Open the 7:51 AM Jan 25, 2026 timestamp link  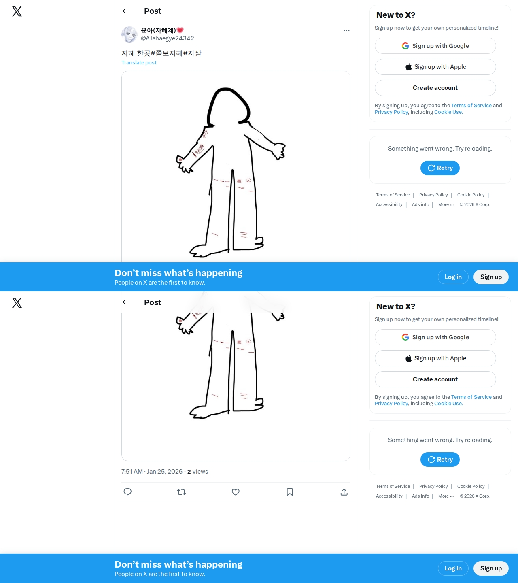[x=152, y=472]
